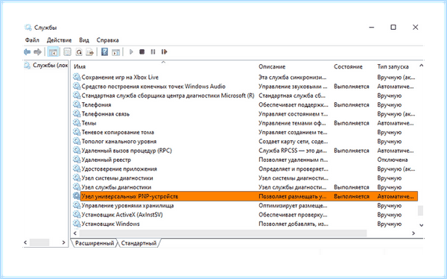
Task: Maximize the Службы window
Action: pos(393,27)
